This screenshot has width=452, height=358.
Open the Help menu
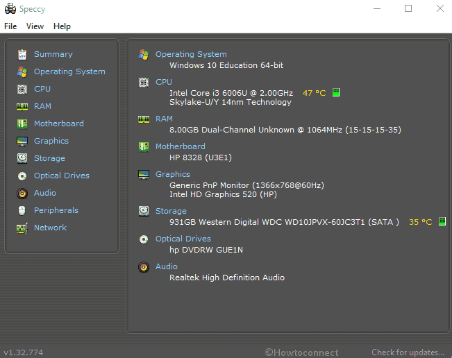tap(62, 26)
